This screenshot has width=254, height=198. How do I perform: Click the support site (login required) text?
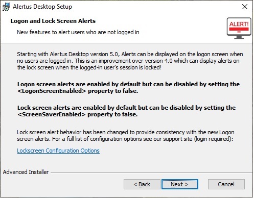(198, 139)
